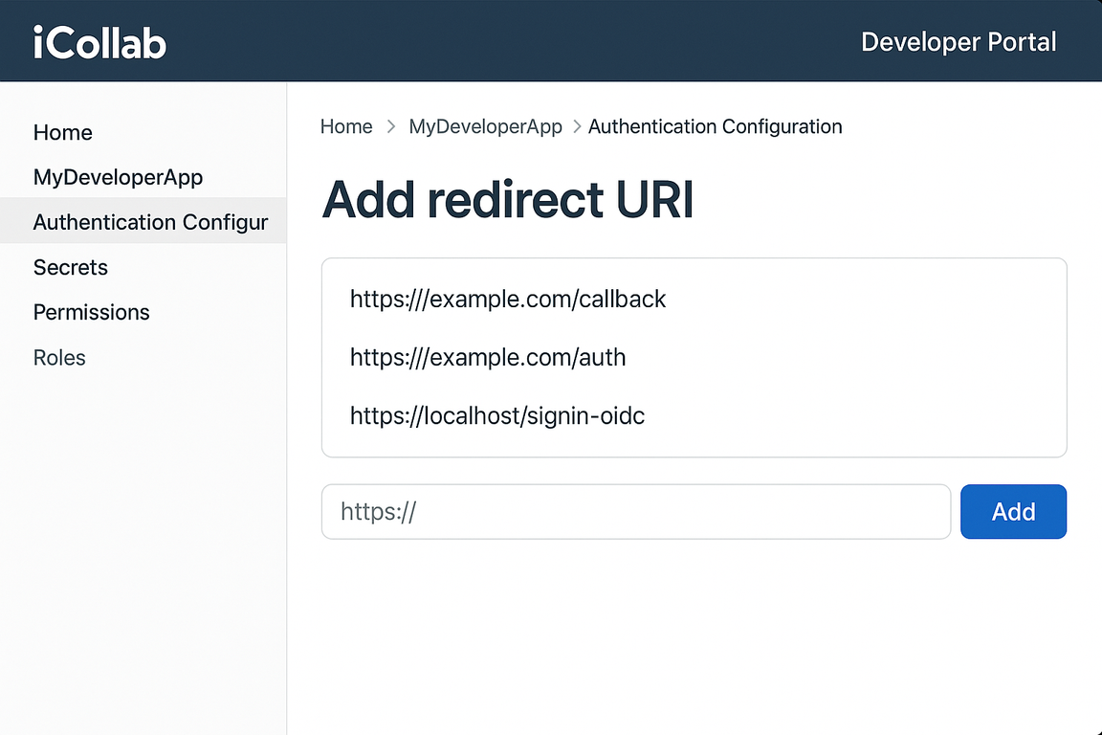Click the iCollab logo

(x=99, y=40)
